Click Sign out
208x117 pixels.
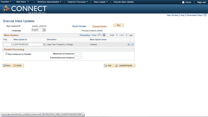point(201,2)
